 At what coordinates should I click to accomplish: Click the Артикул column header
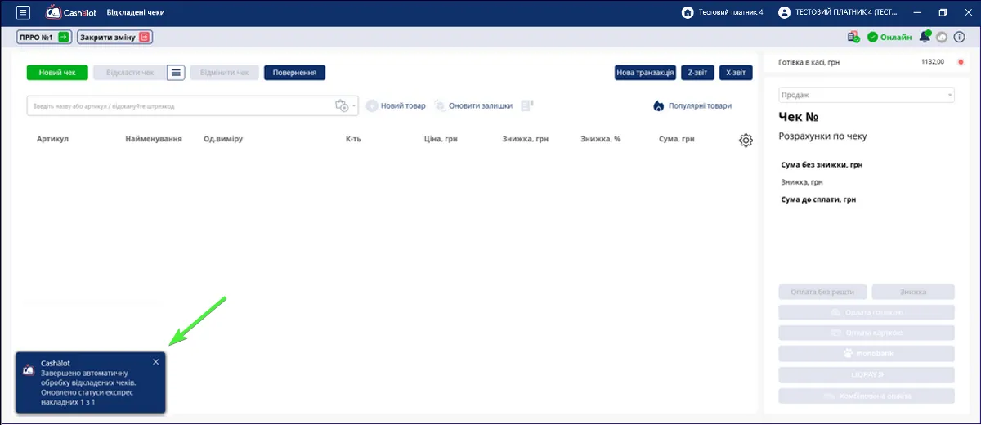point(52,139)
